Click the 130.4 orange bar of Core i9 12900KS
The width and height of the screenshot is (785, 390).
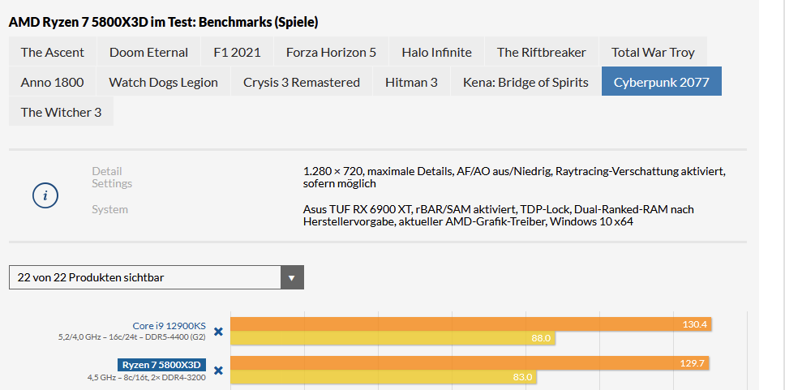point(471,324)
